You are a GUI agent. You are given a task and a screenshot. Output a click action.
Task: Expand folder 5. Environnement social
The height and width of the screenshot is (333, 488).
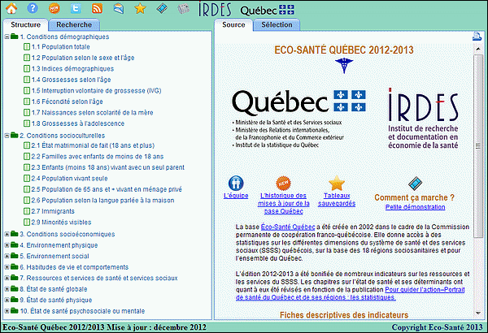pyautogui.click(x=7, y=256)
